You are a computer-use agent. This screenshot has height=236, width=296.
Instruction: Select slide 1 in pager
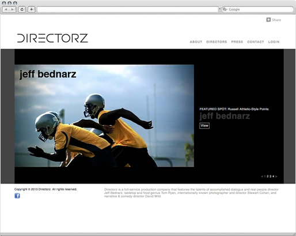pyautogui.click(x=265, y=177)
